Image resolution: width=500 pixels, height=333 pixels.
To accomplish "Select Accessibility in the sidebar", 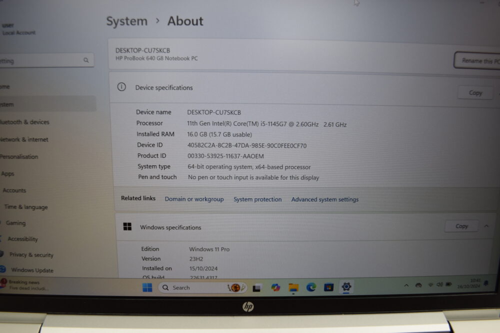I will point(22,239).
